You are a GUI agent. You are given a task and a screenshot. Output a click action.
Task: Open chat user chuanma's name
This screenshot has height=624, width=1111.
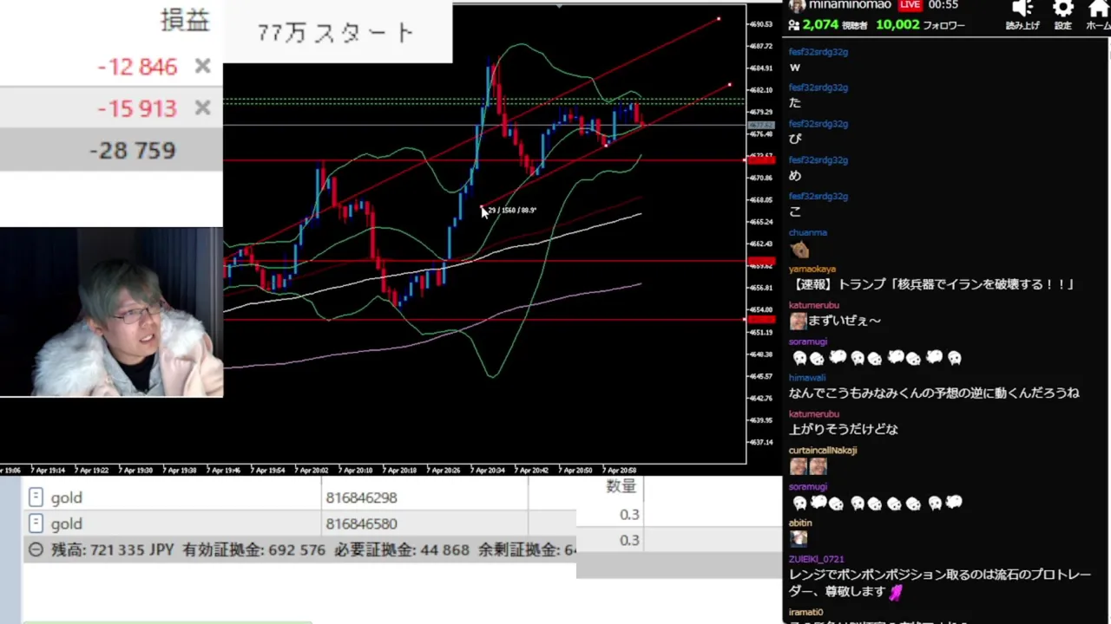coord(808,232)
